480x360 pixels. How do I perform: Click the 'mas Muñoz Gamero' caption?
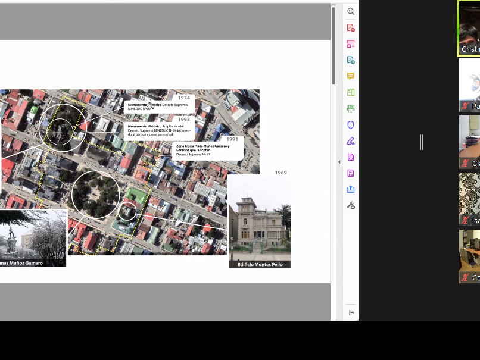[x=21, y=263]
